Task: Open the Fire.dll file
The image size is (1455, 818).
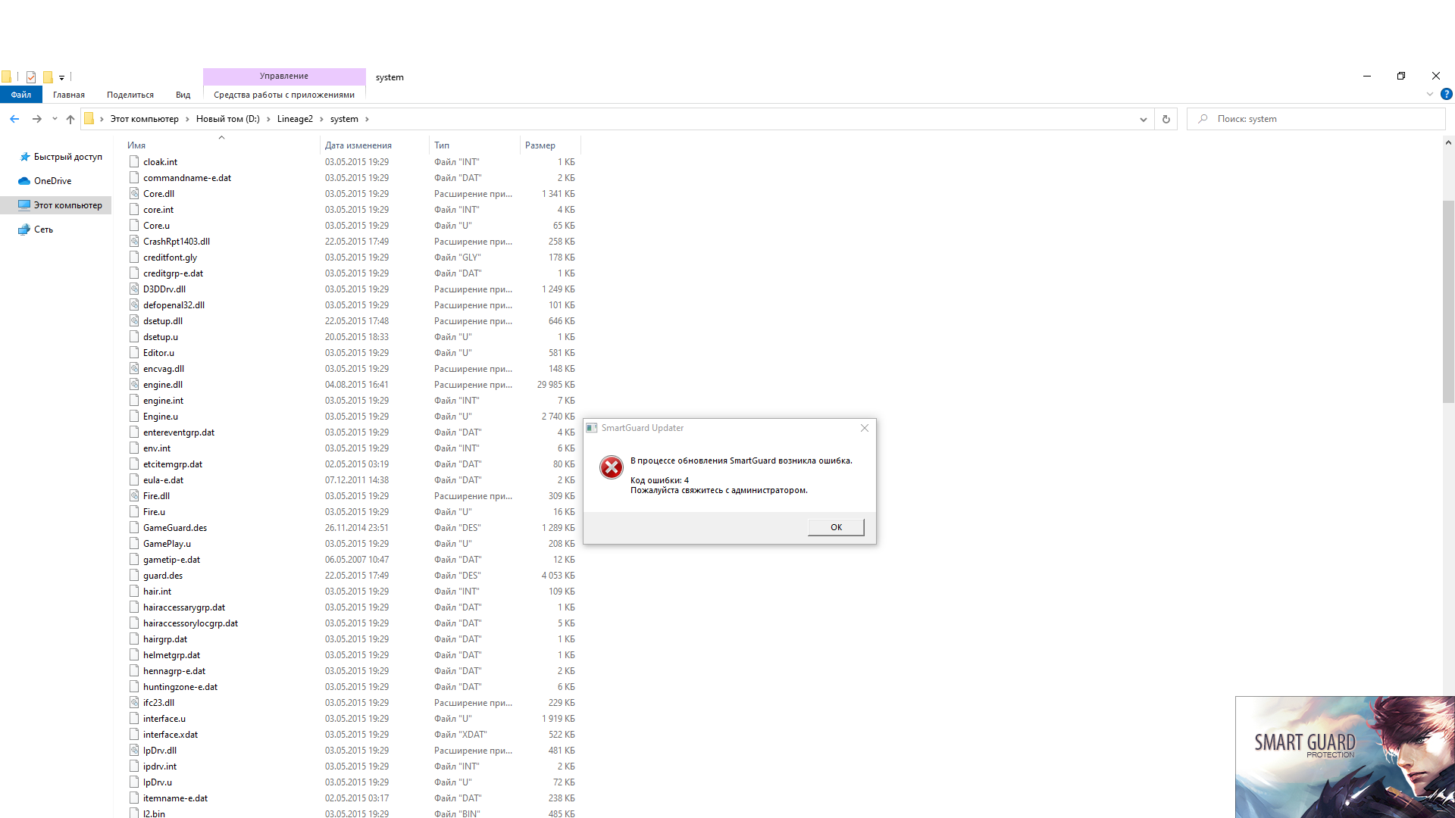Action: (156, 495)
